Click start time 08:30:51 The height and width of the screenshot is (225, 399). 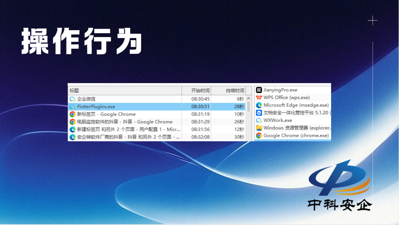(200, 107)
